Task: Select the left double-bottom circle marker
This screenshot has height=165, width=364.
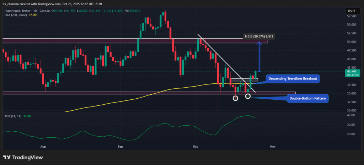Action: click(235, 98)
